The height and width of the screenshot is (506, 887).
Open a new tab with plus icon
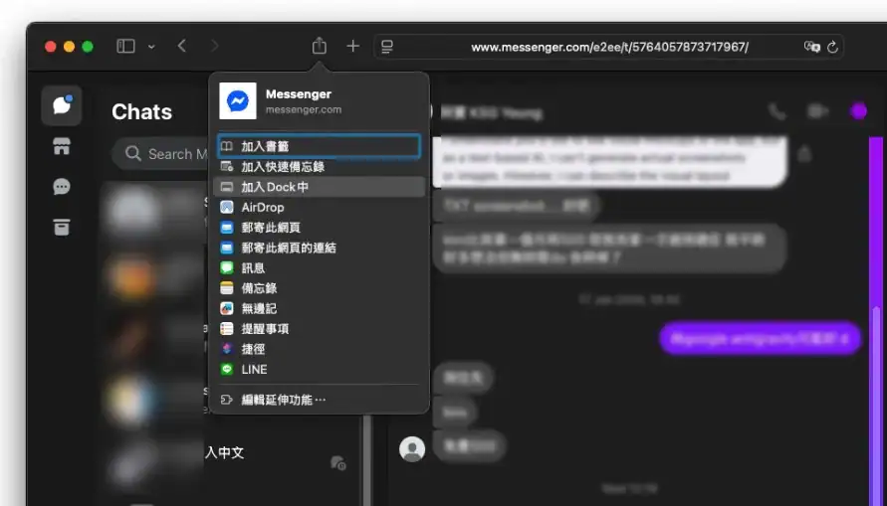coord(352,46)
